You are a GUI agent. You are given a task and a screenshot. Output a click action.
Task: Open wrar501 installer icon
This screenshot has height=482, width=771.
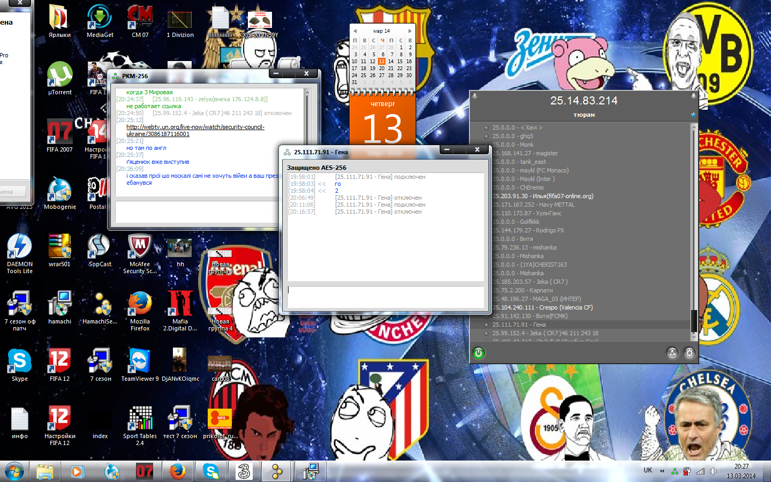point(59,250)
